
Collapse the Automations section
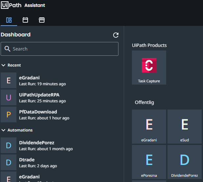tap(3, 130)
